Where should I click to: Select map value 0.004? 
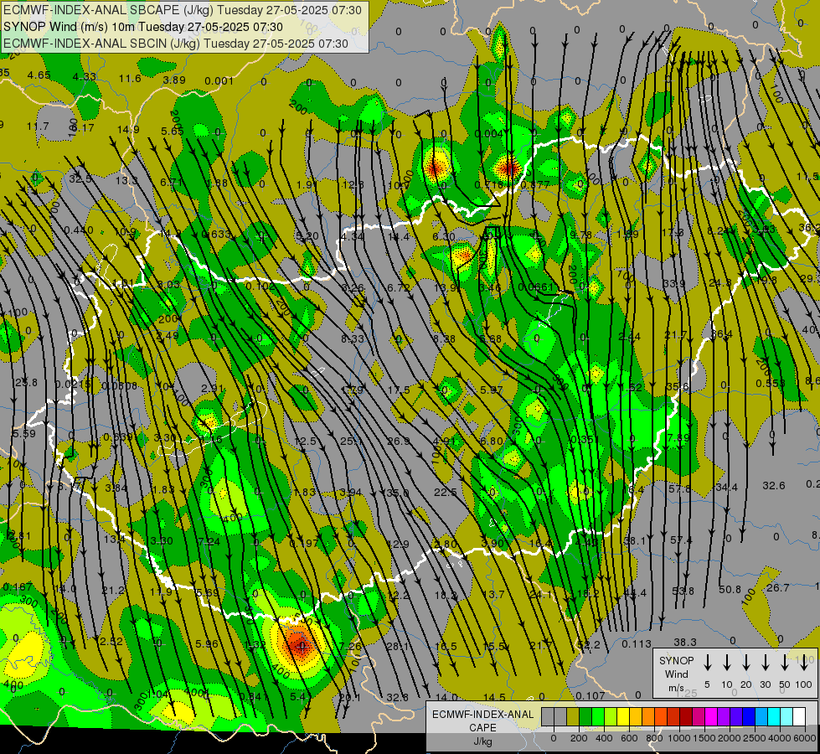pyautogui.click(x=488, y=134)
